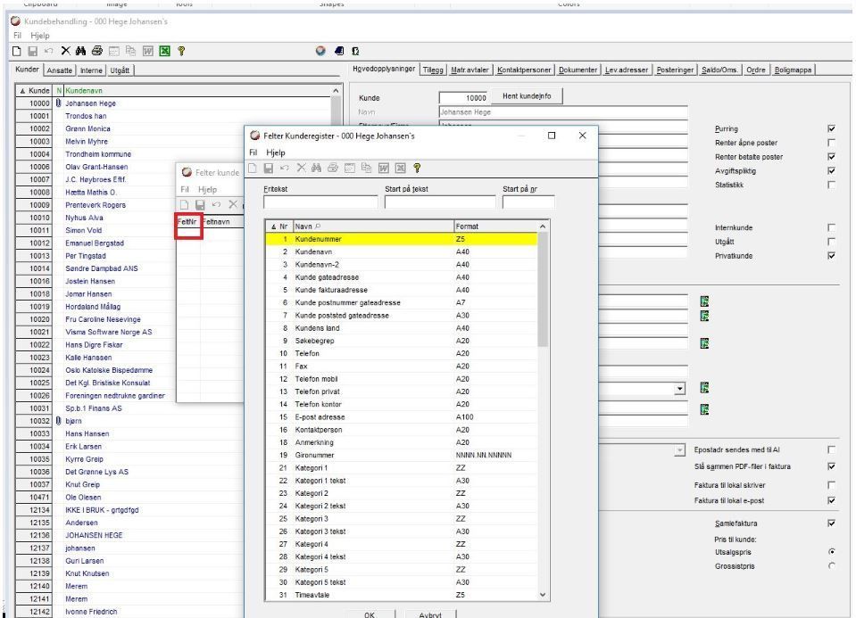Click the Word export icon in main toolbar
Viewport: 856px width, 618px height.
pyautogui.click(x=147, y=51)
